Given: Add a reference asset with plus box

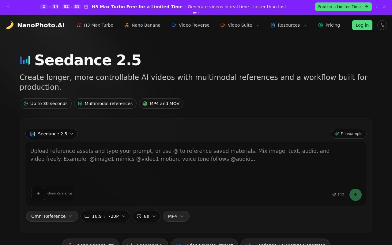Looking at the screenshot, I should coord(38,194).
